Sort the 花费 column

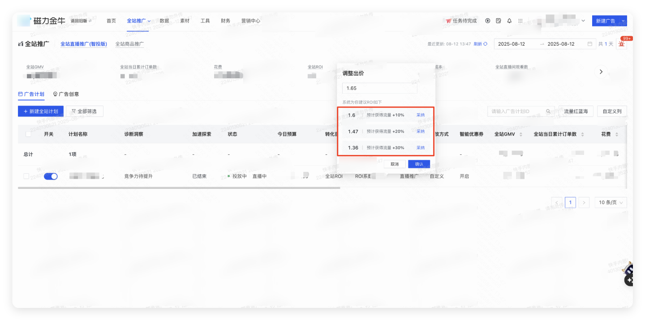pos(617,134)
